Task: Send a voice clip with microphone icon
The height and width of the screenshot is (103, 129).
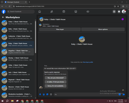Action: tap(40, 95)
